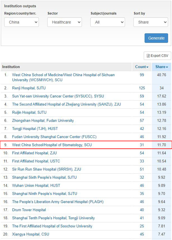Sort table by the Count column header
The image size is (172, 240).
(x=142, y=67)
